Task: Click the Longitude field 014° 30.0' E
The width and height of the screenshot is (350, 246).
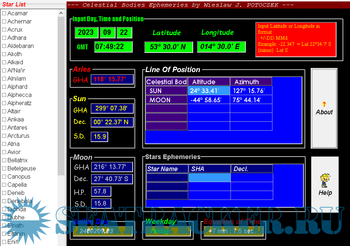Action: (x=221, y=47)
